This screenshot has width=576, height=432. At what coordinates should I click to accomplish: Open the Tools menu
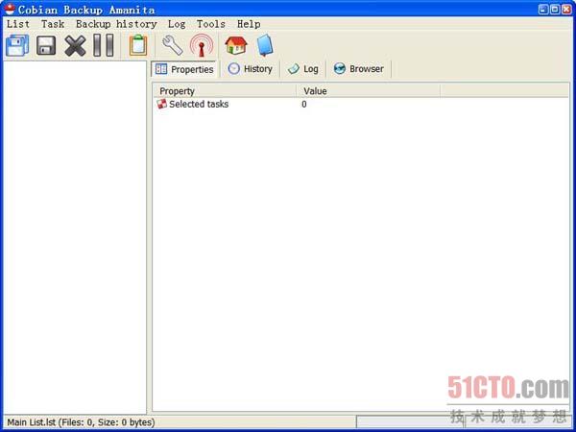tap(211, 24)
